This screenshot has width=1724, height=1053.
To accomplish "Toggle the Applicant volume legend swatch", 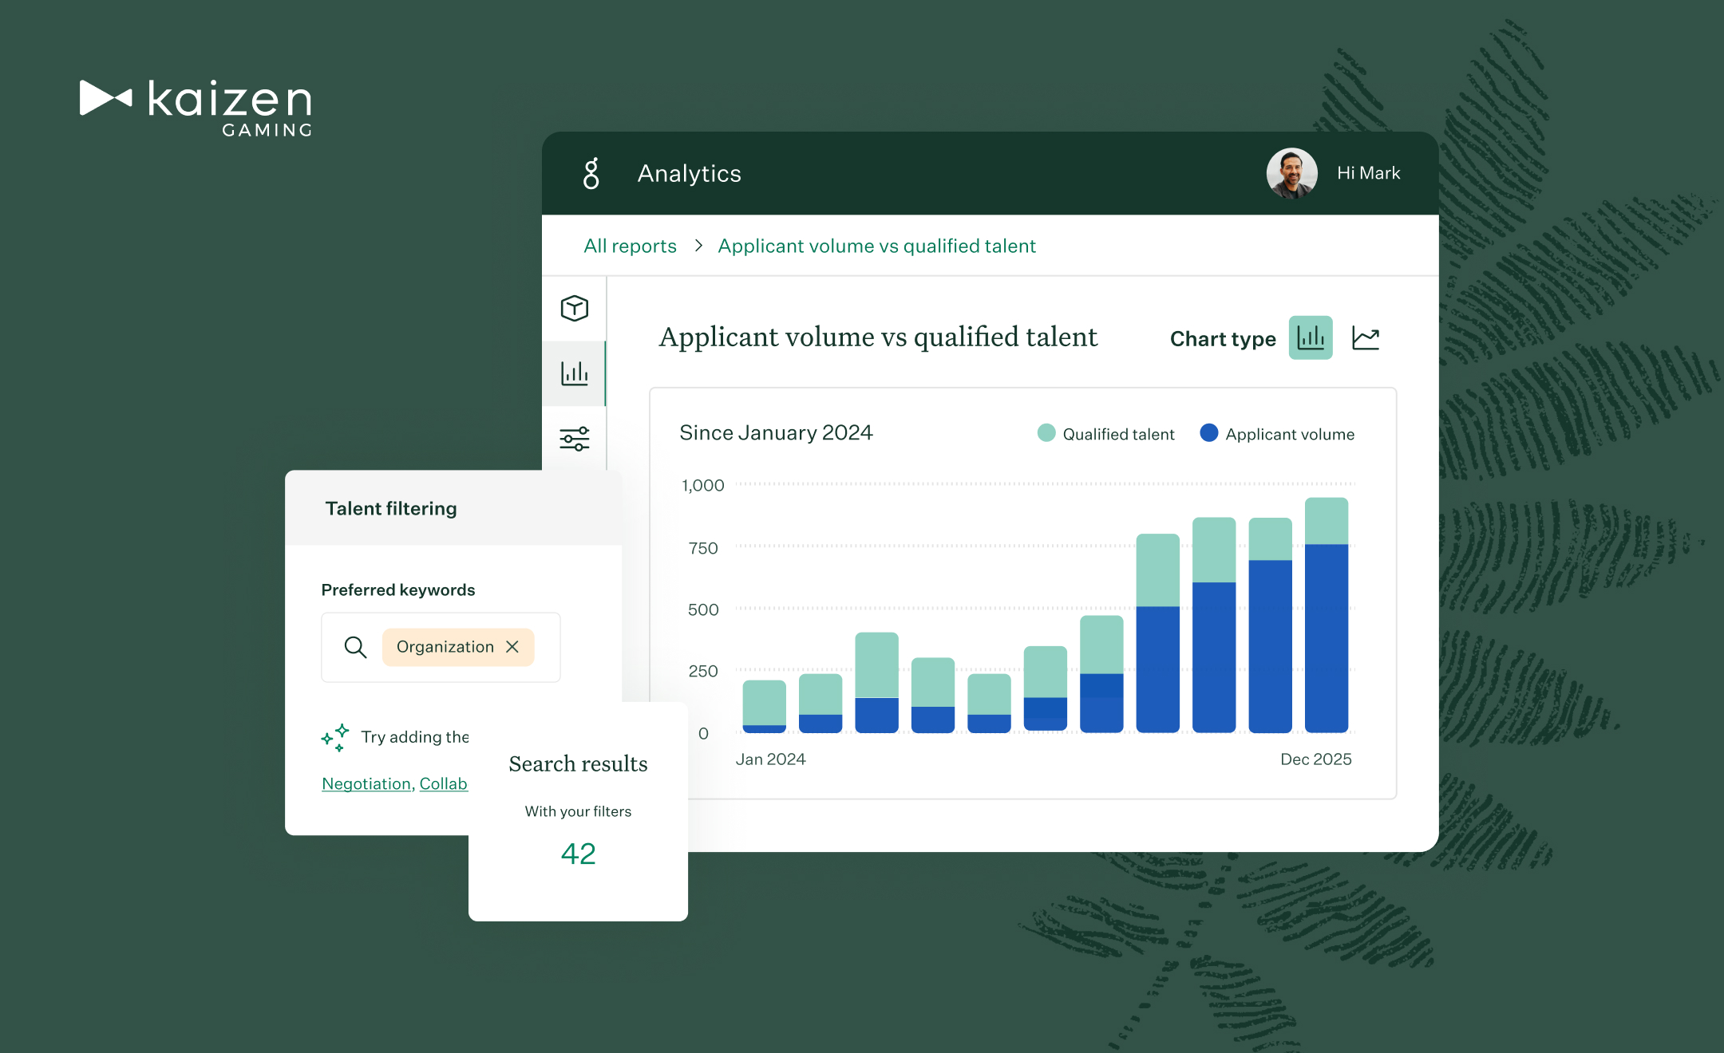I will pos(1208,433).
